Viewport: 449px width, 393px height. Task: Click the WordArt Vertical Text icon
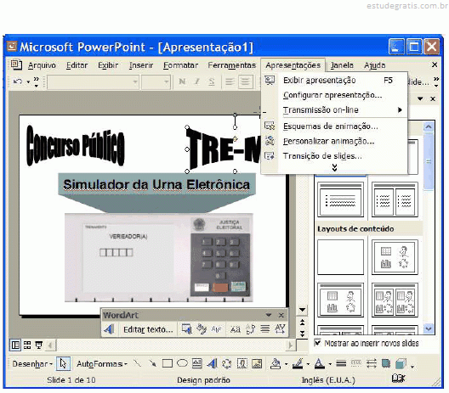(251, 329)
